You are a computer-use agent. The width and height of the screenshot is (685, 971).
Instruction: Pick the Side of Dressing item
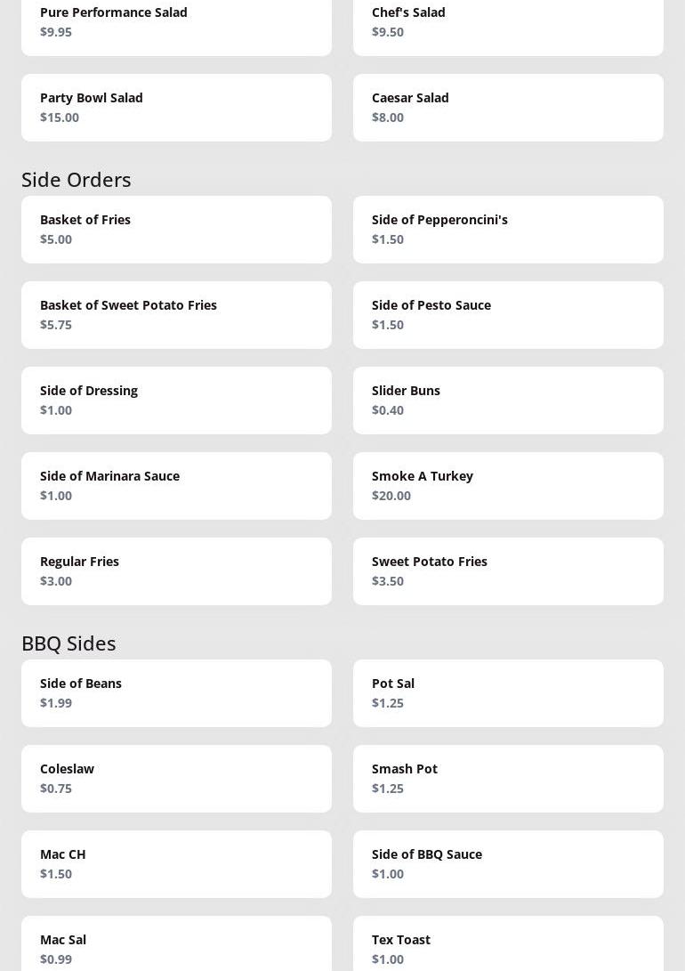point(176,400)
